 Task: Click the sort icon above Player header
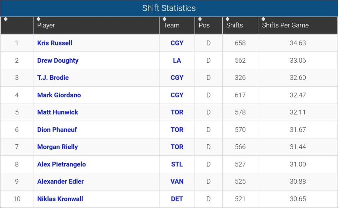(x=39, y=19)
